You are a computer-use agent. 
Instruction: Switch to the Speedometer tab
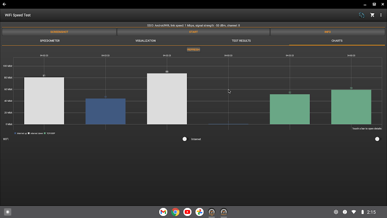point(50,41)
